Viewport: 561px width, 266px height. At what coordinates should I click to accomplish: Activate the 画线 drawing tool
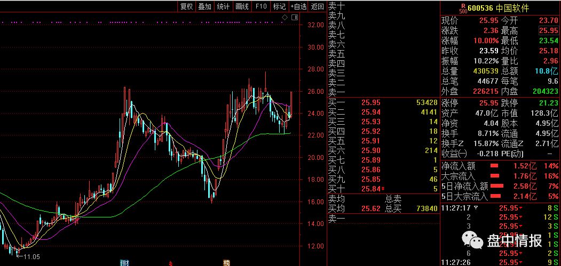tap(242, 6)
